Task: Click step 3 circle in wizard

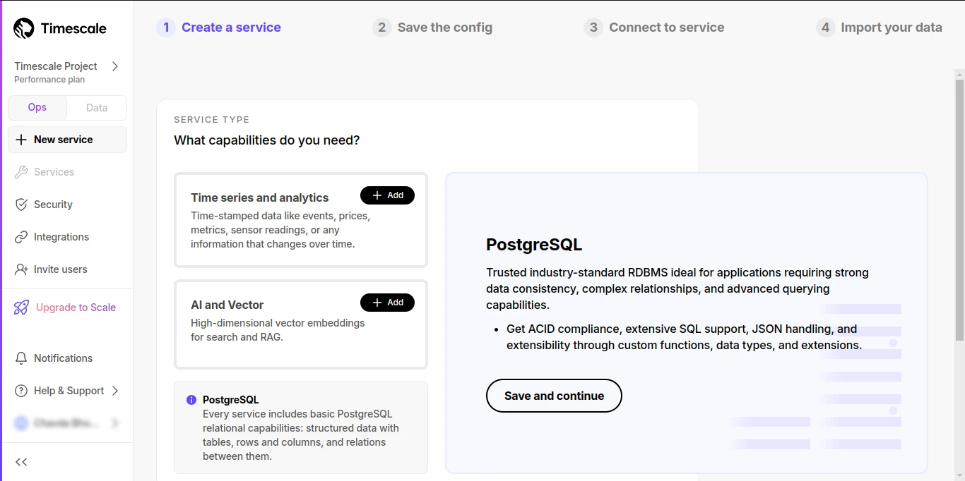Action: (x=593, y=28)
